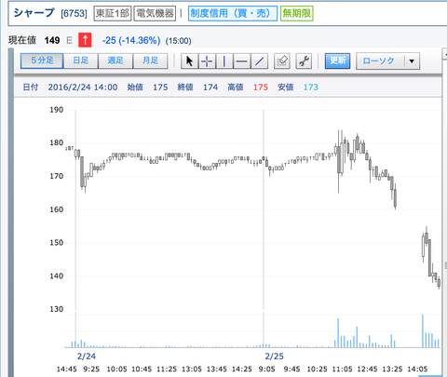447x377 pixels.
Task: Click the 高値 value 175 in red
Action: click(x=261, y=88)
